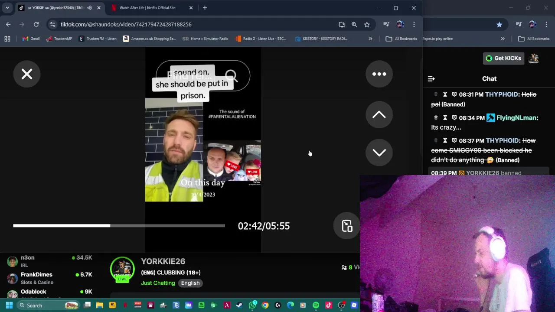Click the YORKKIE26 channel name
This screenshot has height=312, width=555.
163,261
